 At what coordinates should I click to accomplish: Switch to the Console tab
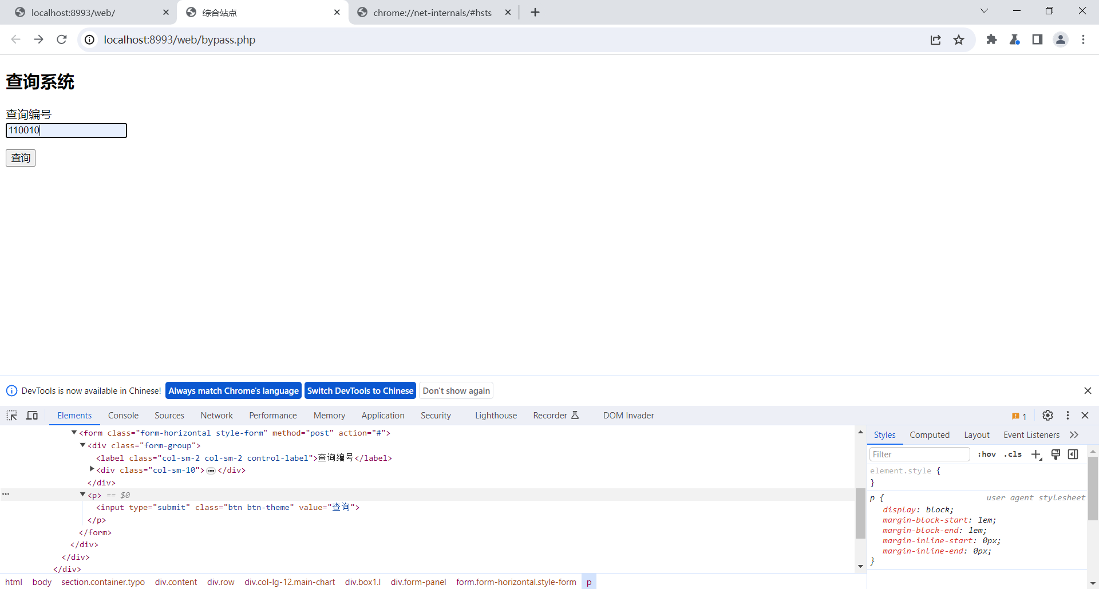click(123, 416)
